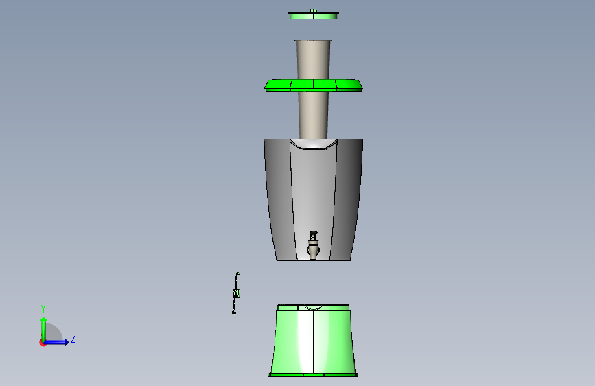Click the green Y axis arrow of the triad
The height and width of the screenshot is (386, 595).
click(x=44, y=328)
